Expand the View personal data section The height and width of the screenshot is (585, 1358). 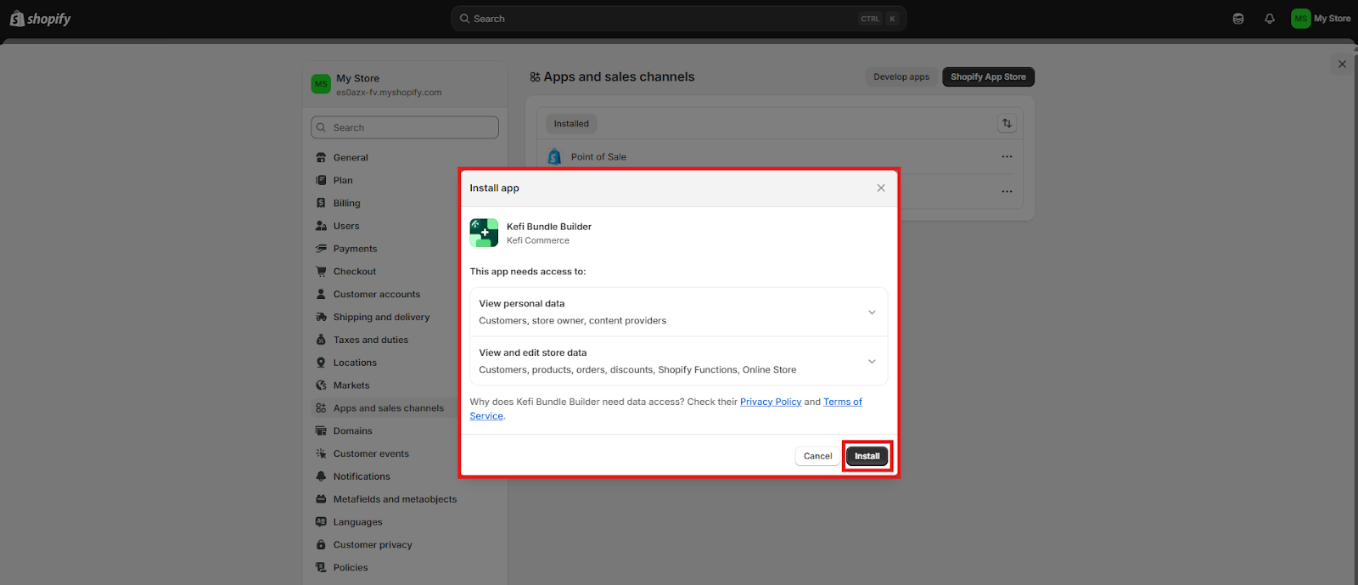pyautogui.click(x=871, y=312)
